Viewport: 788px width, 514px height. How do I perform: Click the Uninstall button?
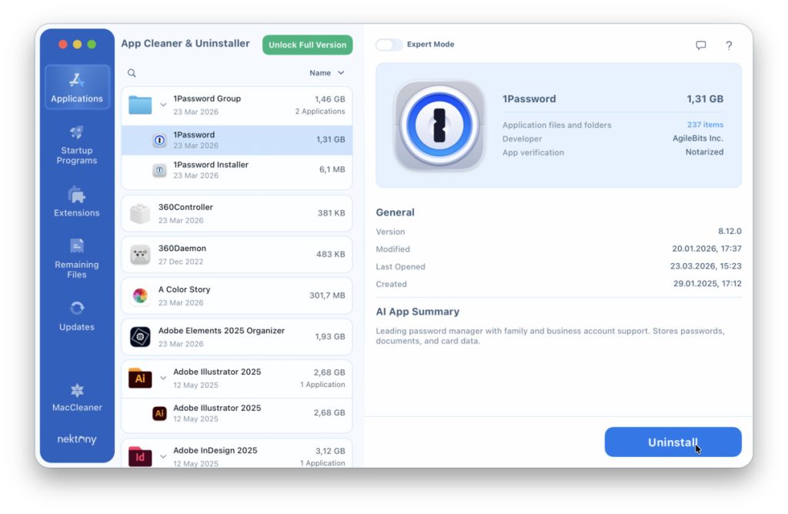(x=673, y=442)
